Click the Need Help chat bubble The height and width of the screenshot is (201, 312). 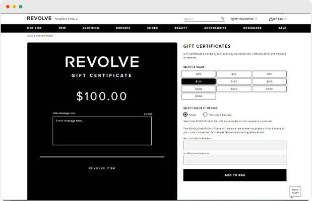click(295, 191)
